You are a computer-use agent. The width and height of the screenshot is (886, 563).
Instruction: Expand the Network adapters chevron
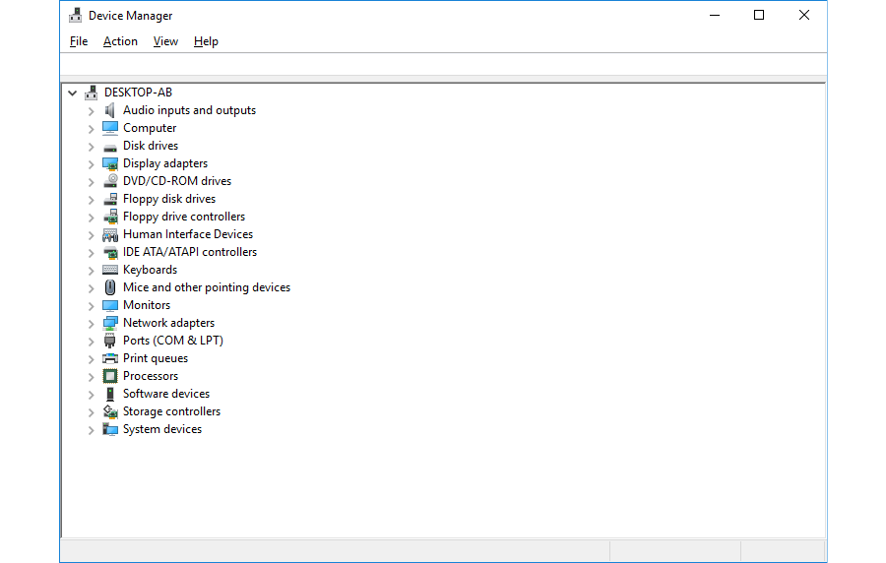(x=91, y=324)
